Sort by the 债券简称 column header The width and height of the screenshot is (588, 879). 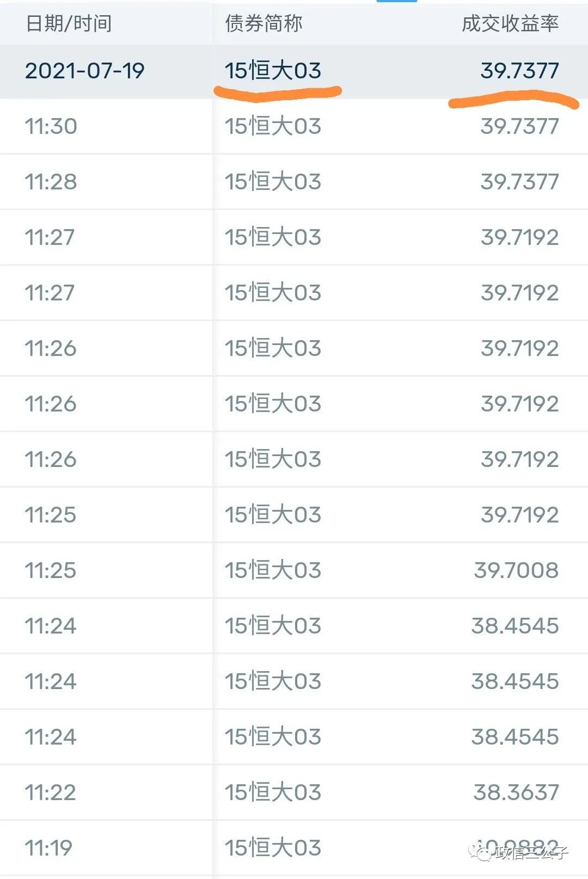click(264, 23)
